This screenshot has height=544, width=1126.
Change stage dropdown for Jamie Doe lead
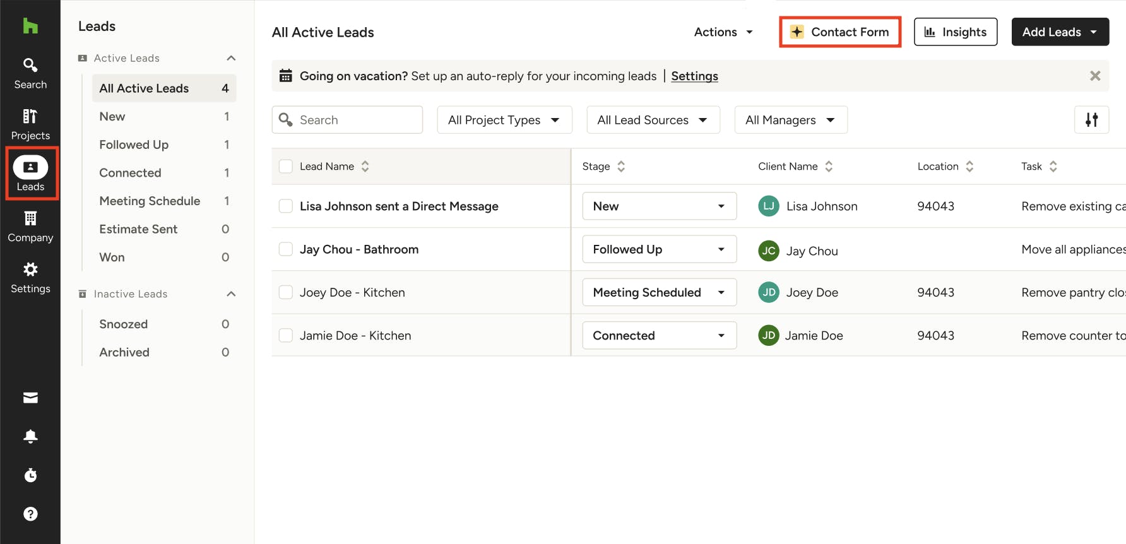coord(659,336)
